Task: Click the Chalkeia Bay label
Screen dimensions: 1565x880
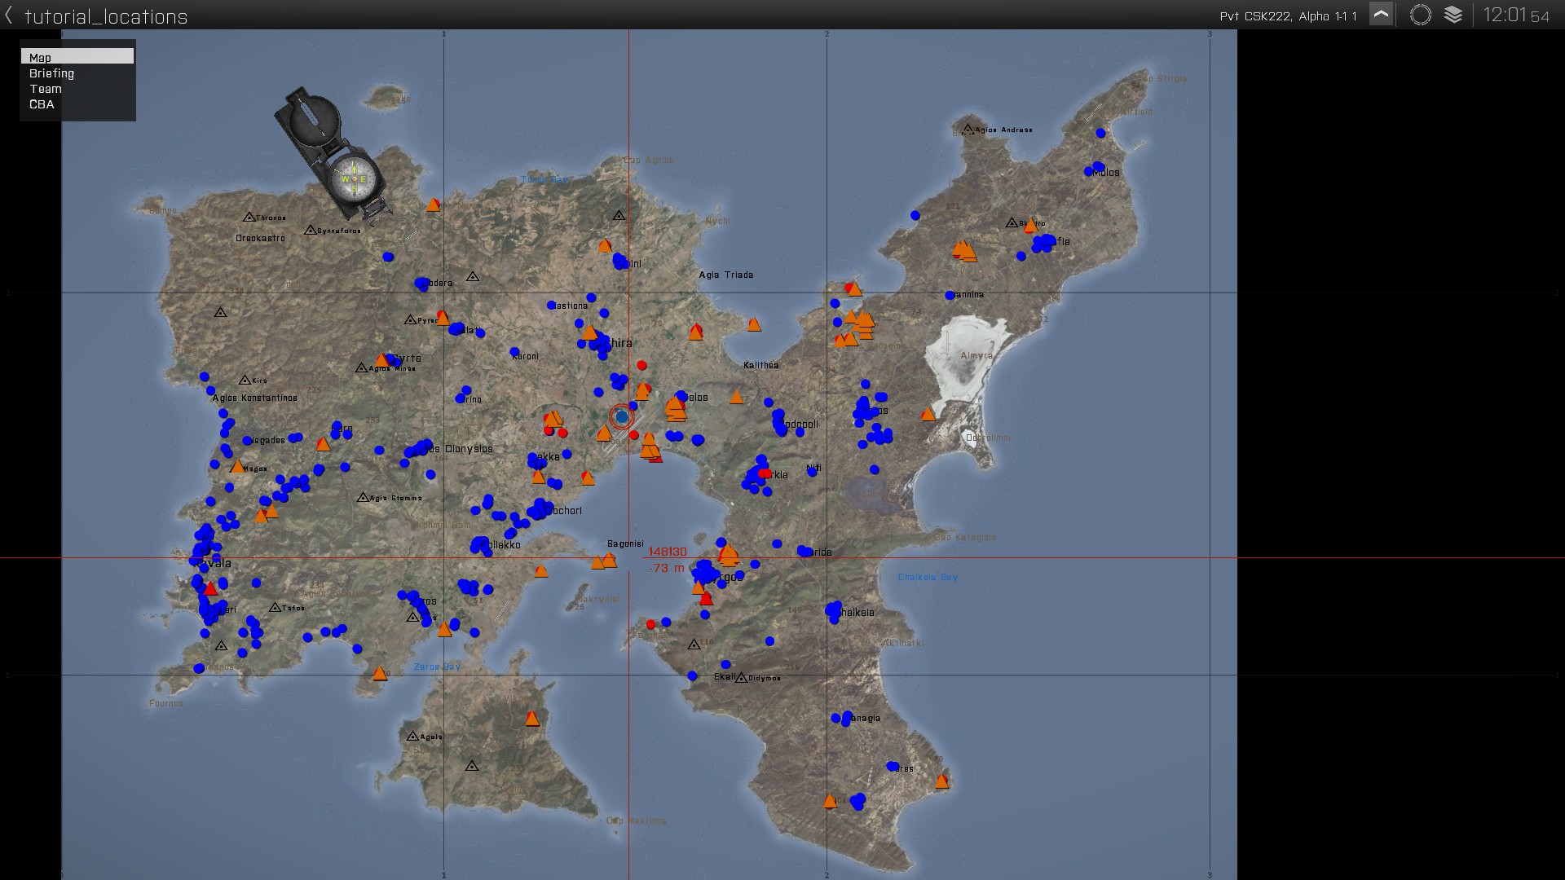Action: [x=927, y=577]
